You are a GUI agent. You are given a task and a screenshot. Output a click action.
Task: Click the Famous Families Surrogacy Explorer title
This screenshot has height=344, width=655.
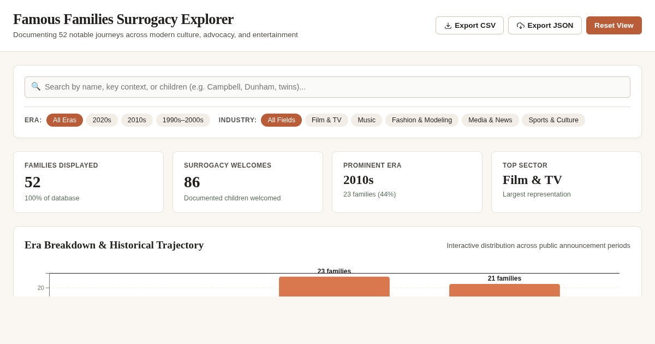pyautogui.click(x=123, y=19)
